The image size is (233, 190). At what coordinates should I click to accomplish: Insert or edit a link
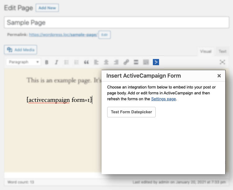click(x=126, y=62)
